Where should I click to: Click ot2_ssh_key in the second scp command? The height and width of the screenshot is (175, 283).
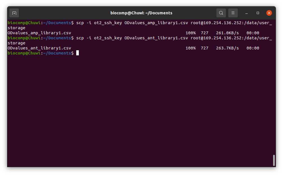[108, 38]
